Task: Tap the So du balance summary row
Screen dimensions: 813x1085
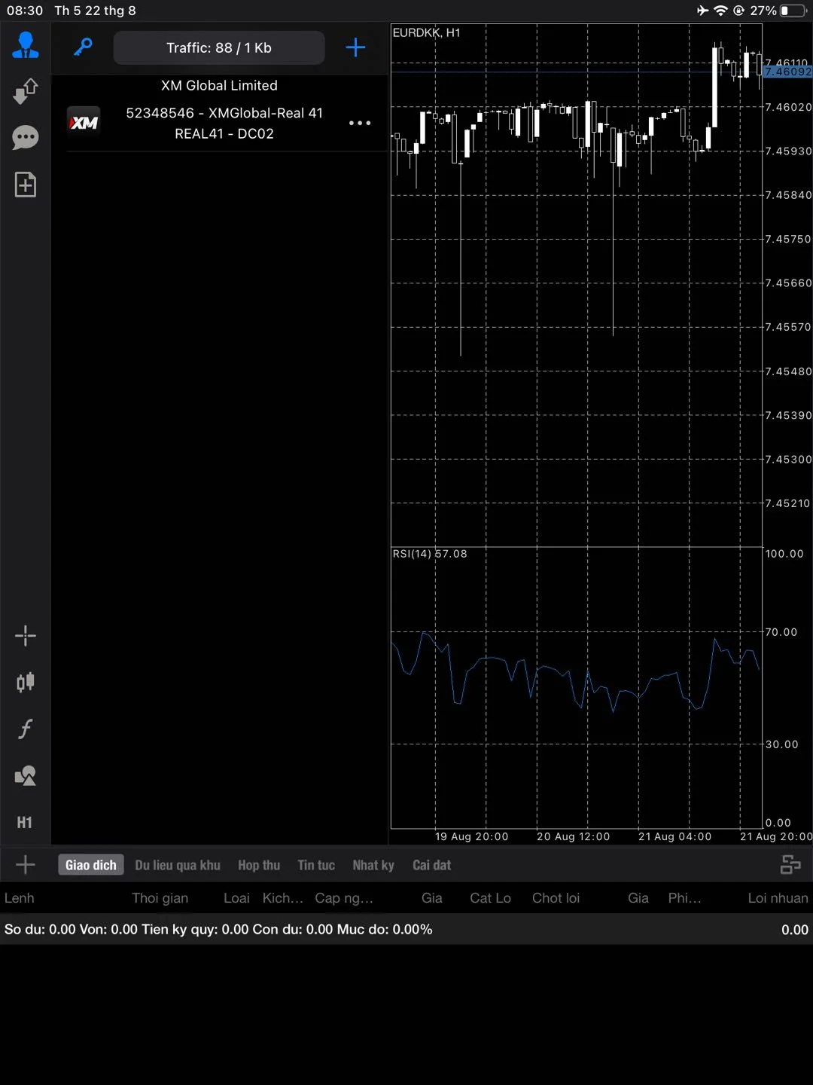Action: point(406,930)
